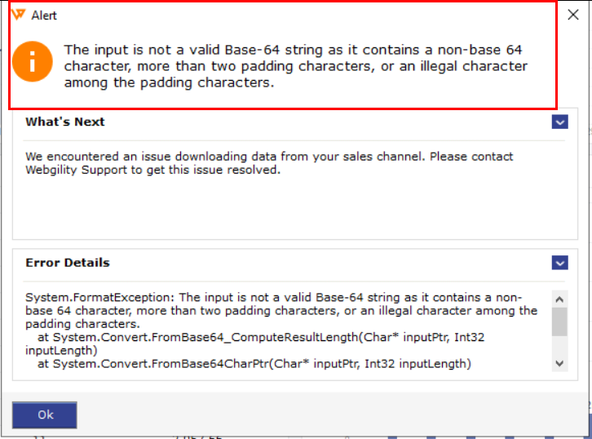
Task: Click the 'among the padding characters' message line
Action: click(170, 82)
